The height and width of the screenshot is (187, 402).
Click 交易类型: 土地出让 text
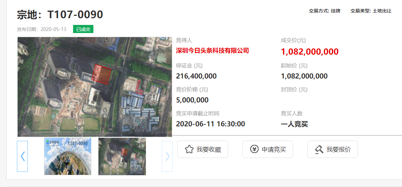(371, 11)
